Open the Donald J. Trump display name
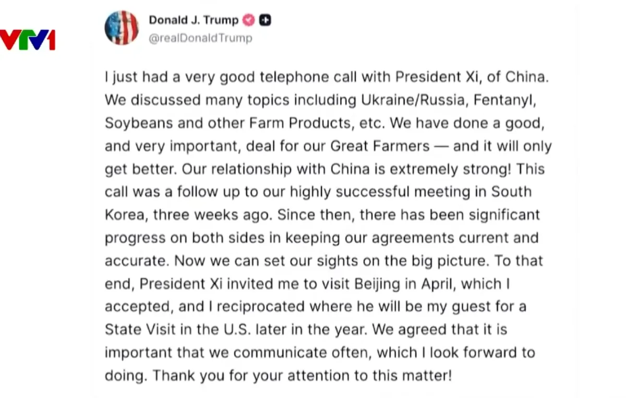Image resolution: width=626 pixels, height=398 pixels. point(194,20)
